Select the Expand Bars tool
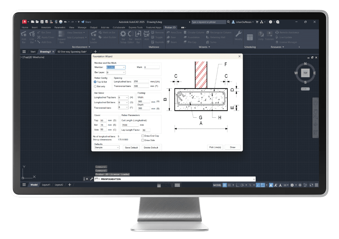This screenshot has width=339, height=239. click(62, 34)
